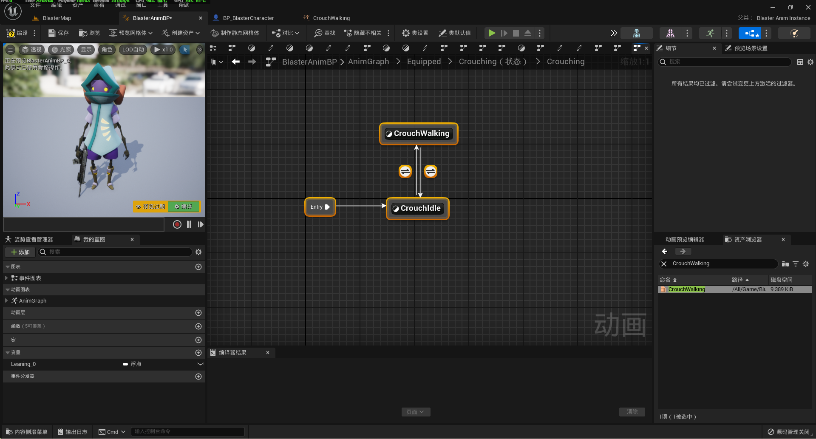Open Class Defaults (类默认值)
The width and height of the screenshot is (816, 439).
click(x=454, y=33)
